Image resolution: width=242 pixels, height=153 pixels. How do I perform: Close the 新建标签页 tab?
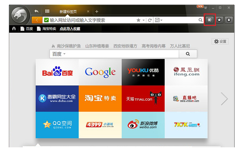[x=88, y=11]
